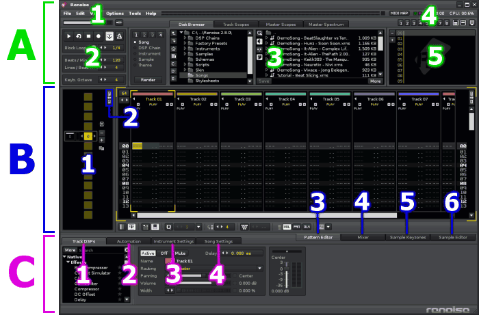Image resolution: width=479 pixels, height=315 pixels.
Task: Select view preset 7 button
Action: 440,23
